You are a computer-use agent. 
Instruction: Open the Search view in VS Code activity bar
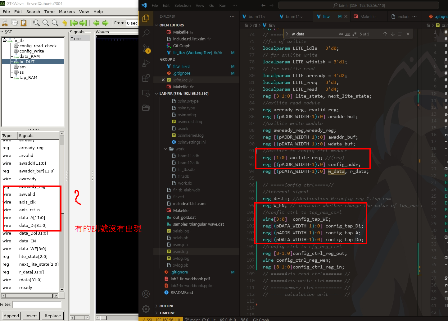[146, 33]
